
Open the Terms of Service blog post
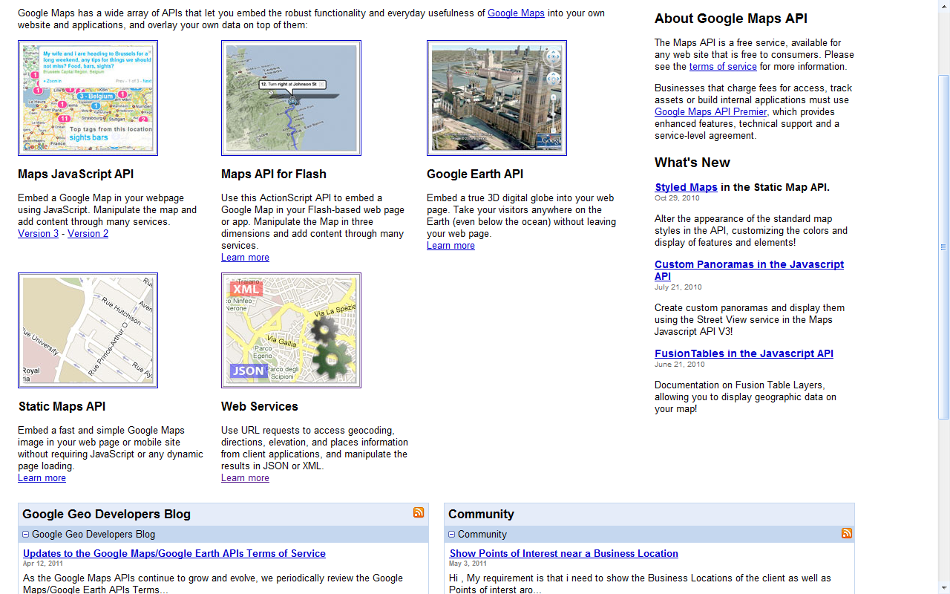[x=174, y=553]
